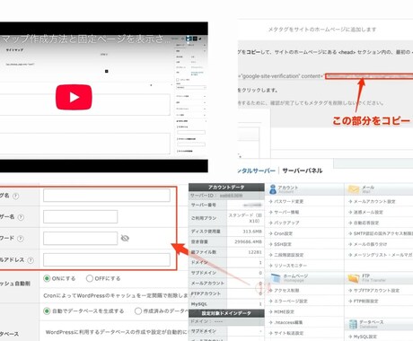Focus the mail address input field
Viewport: 413px width, 341px height.
coord(107,259)
